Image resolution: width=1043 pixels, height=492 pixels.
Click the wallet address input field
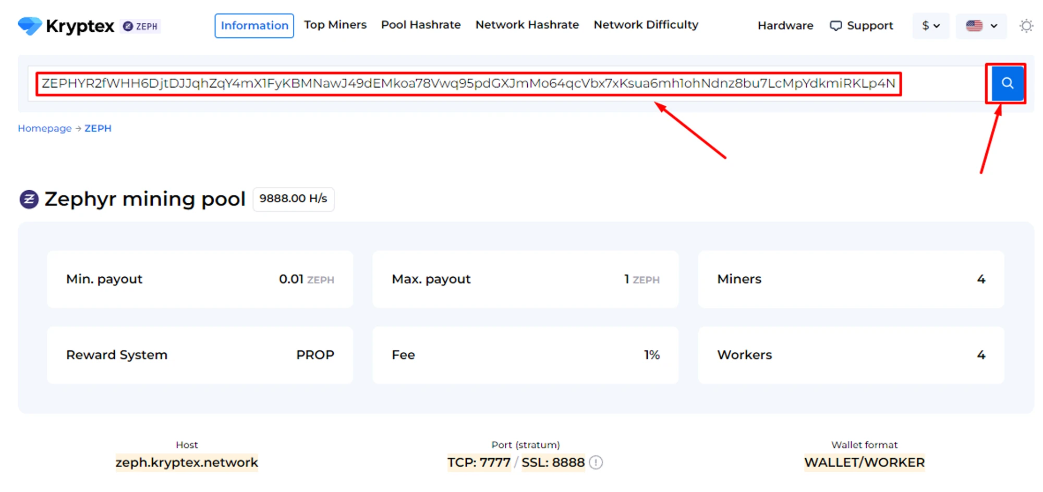pyautogui.click(x=468, y=84)
